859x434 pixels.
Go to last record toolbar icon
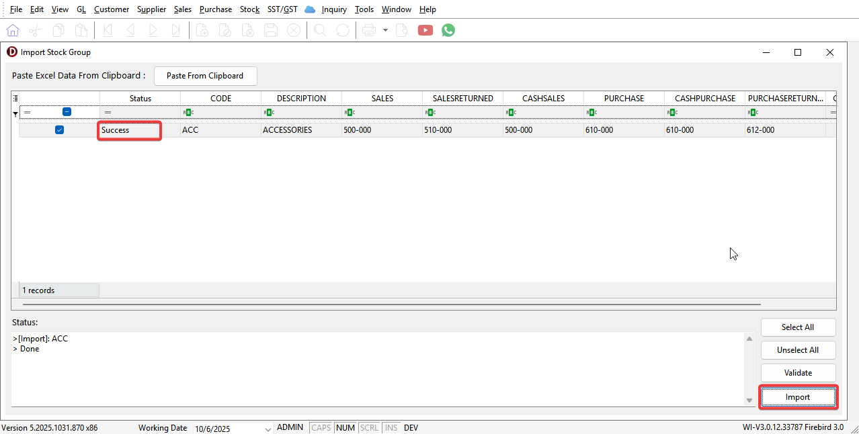[x=176, y=30]
